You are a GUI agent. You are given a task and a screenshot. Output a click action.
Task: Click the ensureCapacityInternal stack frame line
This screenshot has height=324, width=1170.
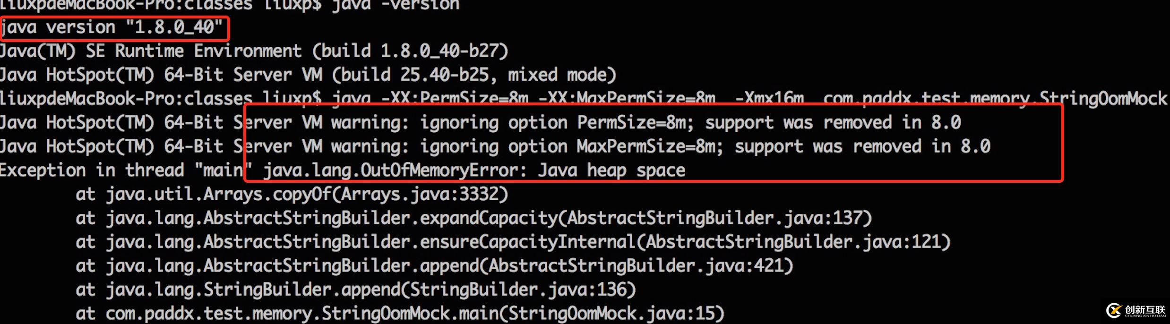[513, 242]
